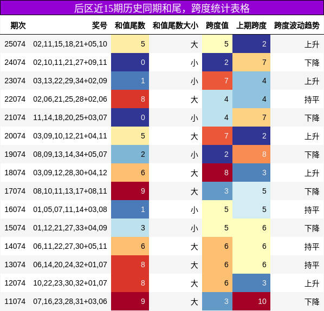Click 上升 trend in row 12074
Viewport: 324px width, 311px height.
[312, 283]
